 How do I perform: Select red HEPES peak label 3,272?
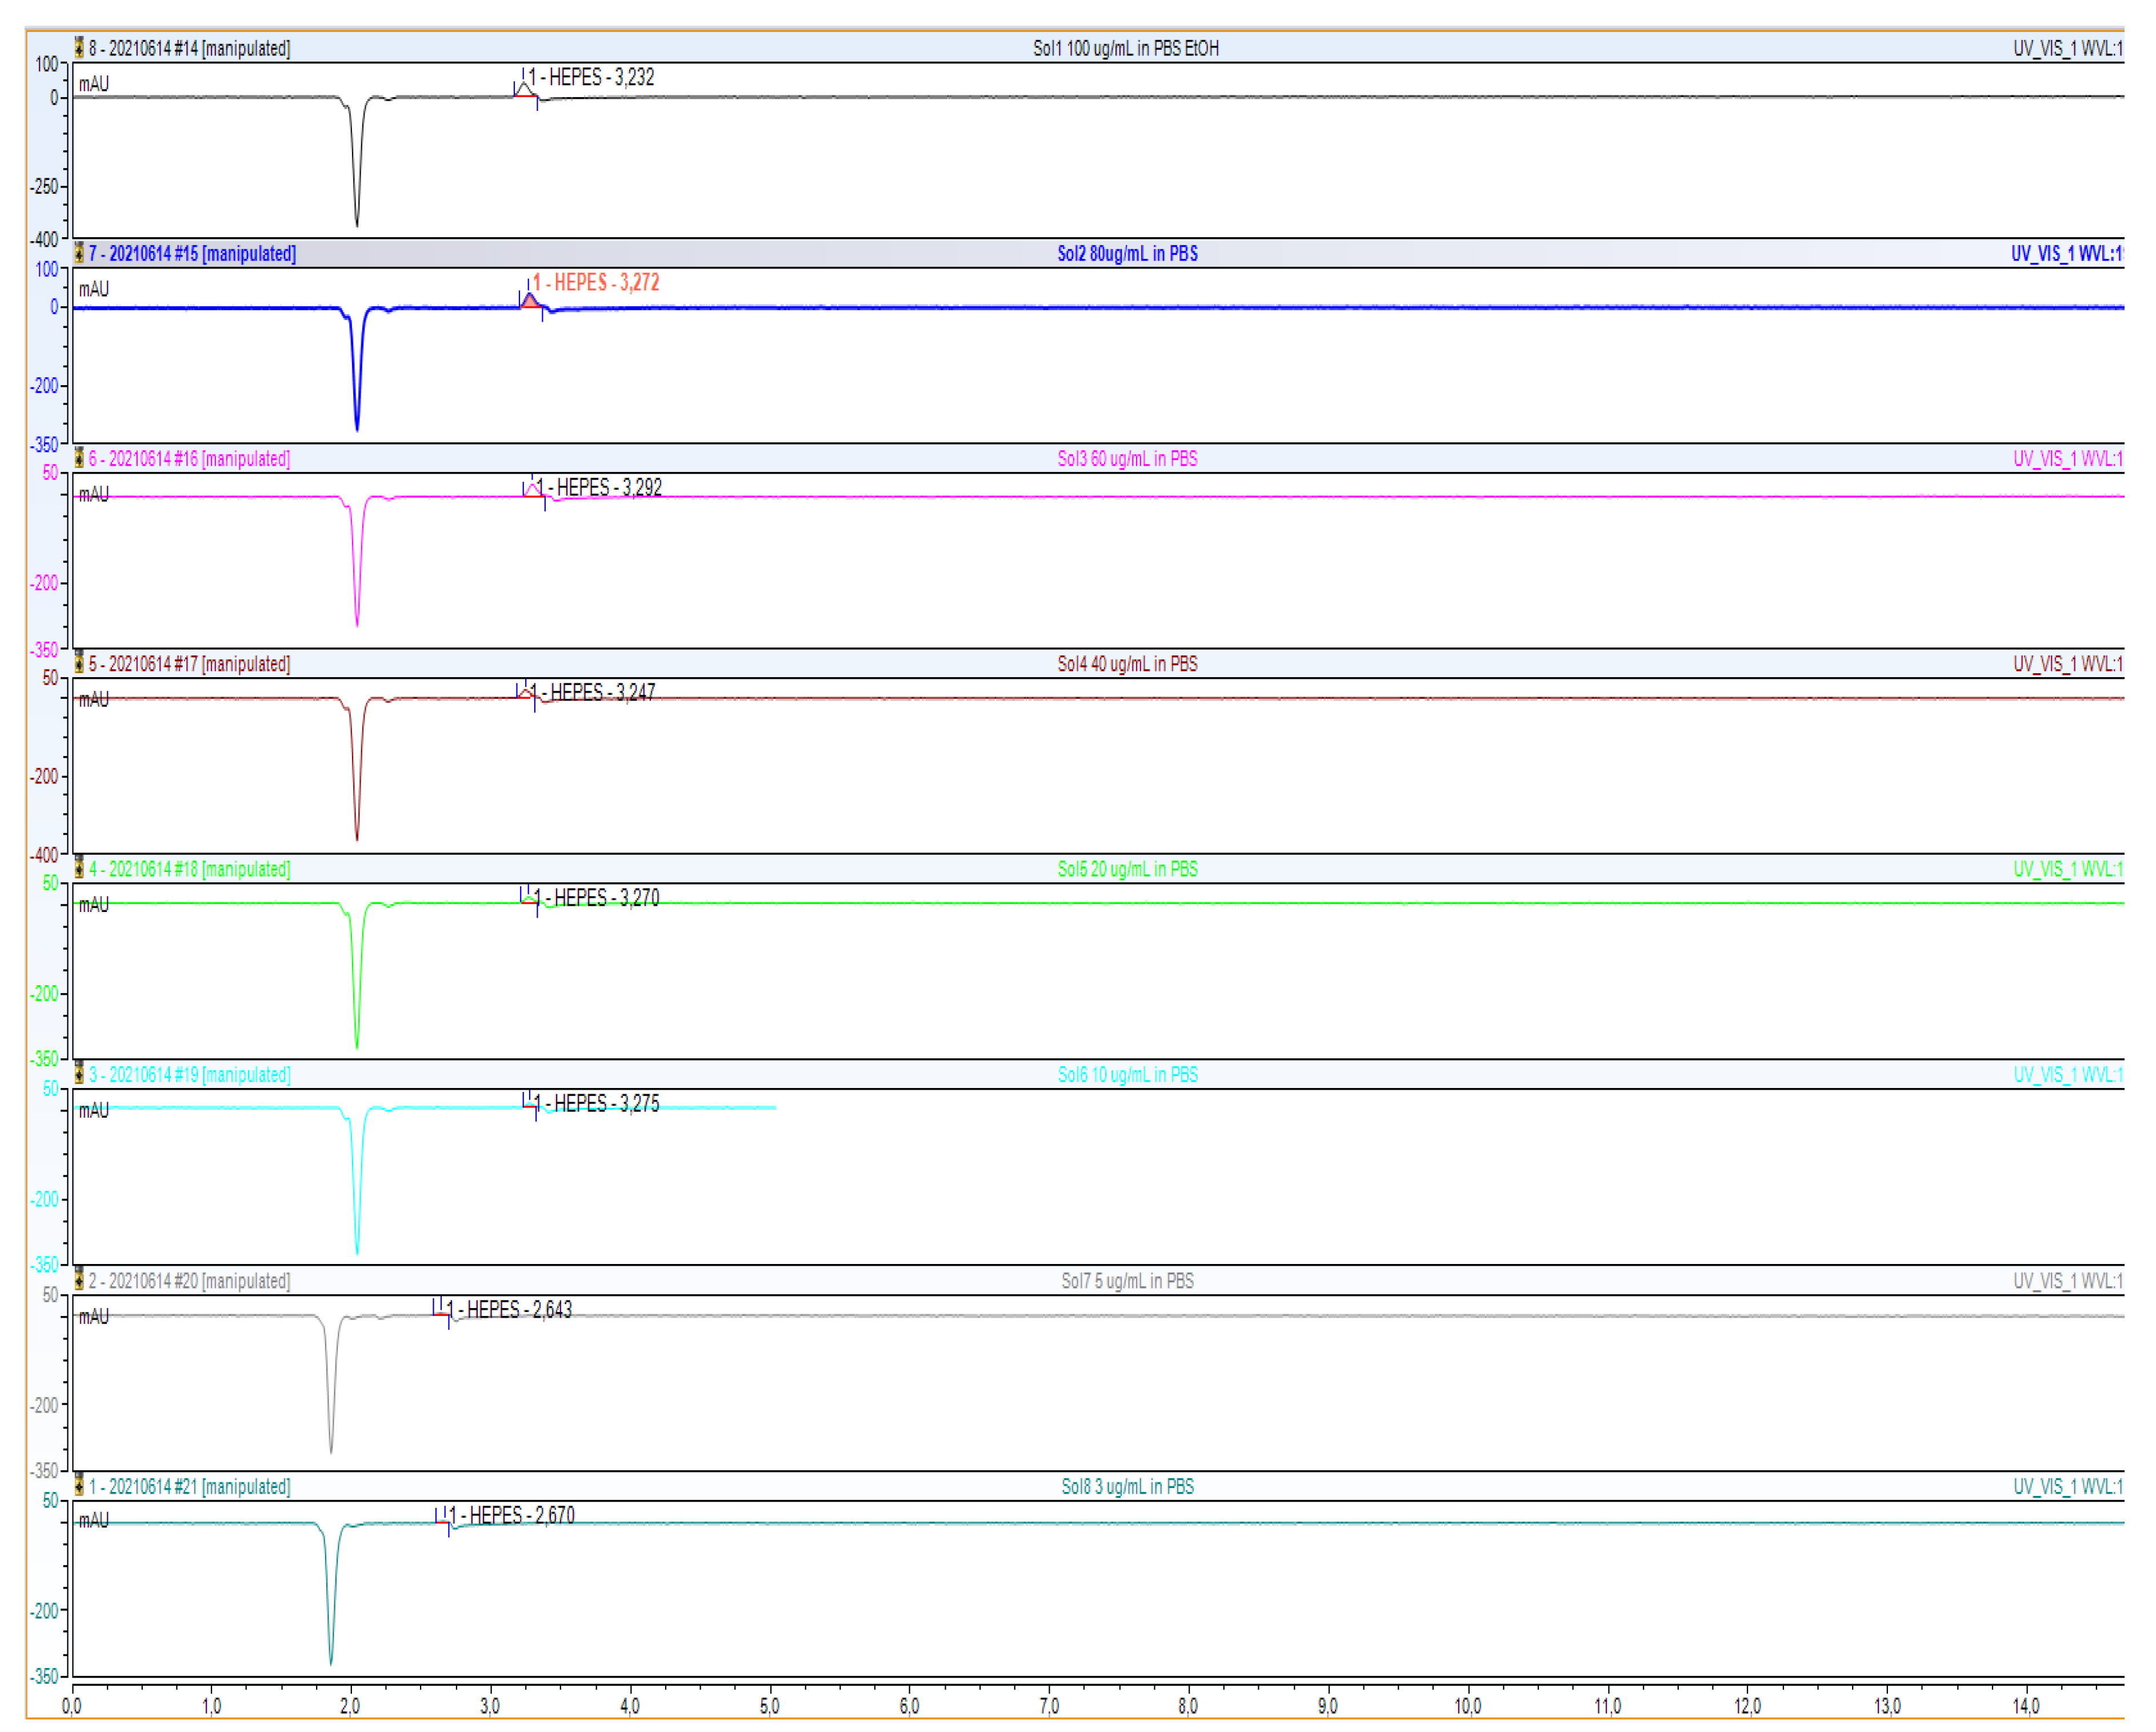595,282
